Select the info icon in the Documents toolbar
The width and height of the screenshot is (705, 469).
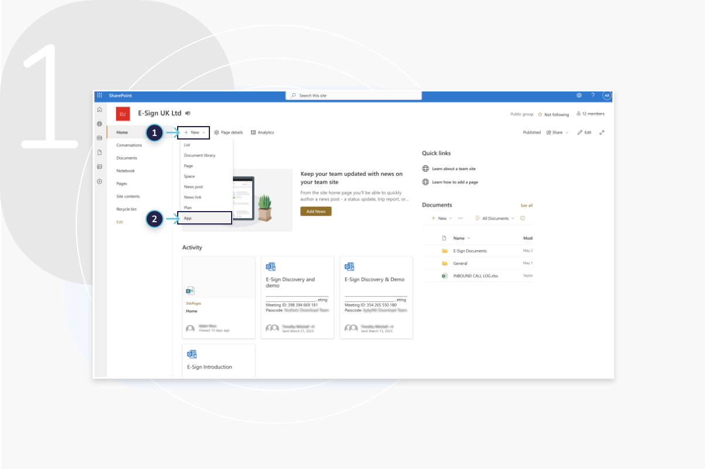point(523,218)
